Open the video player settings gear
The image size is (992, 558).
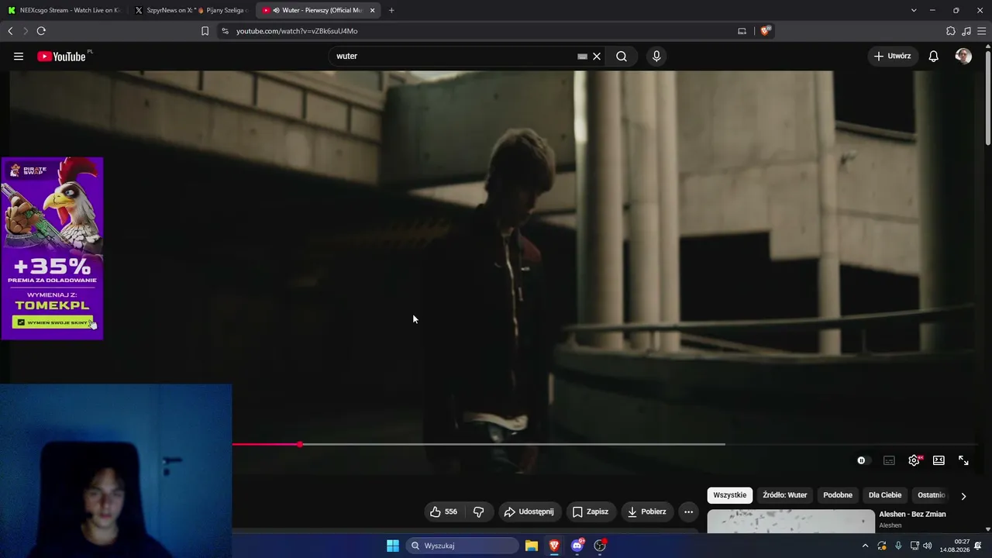click(914, 460)
